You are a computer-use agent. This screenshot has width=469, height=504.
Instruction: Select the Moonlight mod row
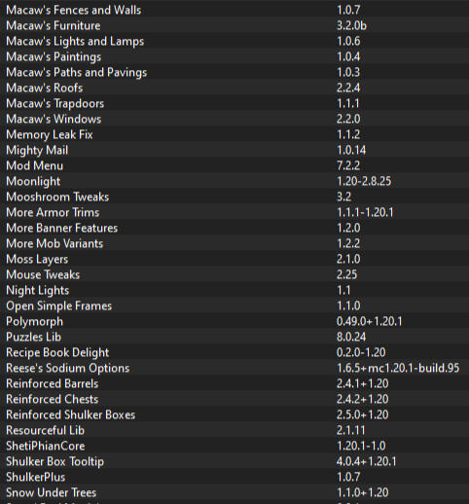[x=234, y=181]
